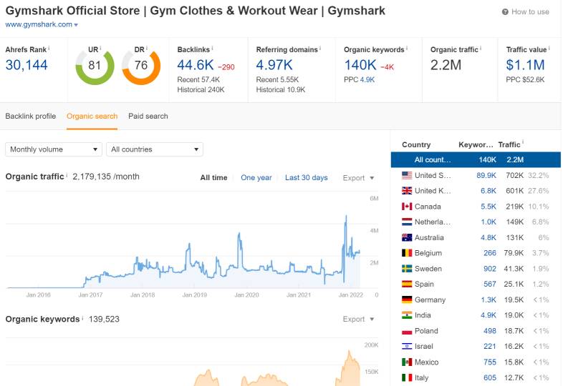Click info icon next to Ahrefs Rank
This screenshot has height=386, width=563.
(x=49, y=48)
